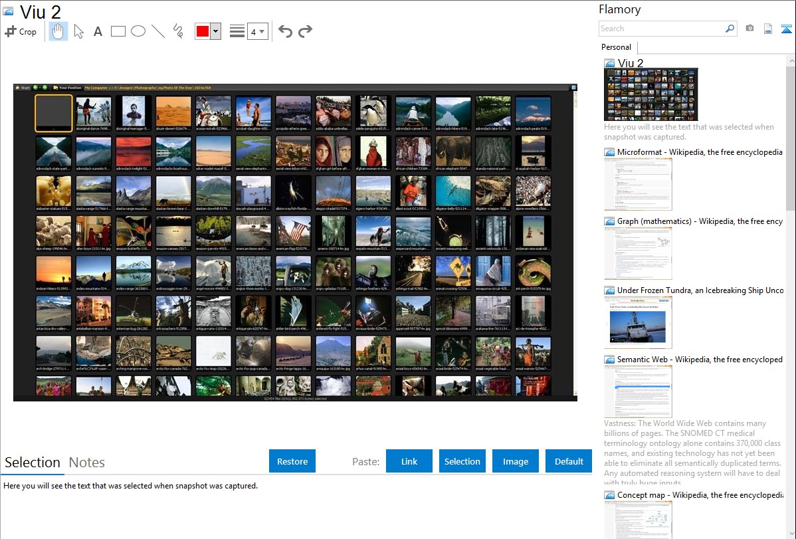Click the Link paste button
Image resolution: width=796 pixels, height=539 pixels.
(x=409, y=461)
